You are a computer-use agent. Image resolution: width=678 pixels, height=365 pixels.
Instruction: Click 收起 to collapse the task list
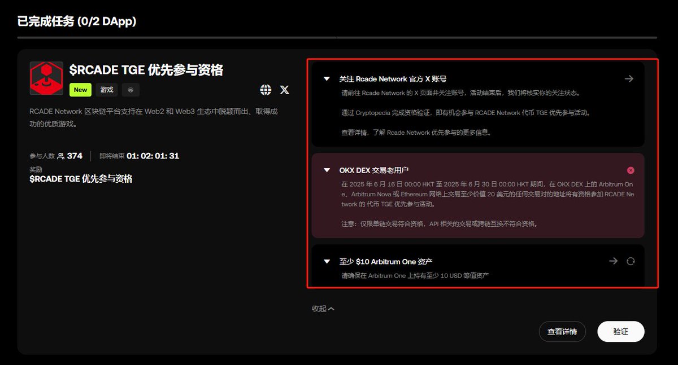[323, 309]
